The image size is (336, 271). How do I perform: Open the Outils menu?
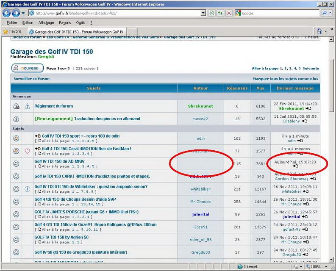tap(81, 22)
